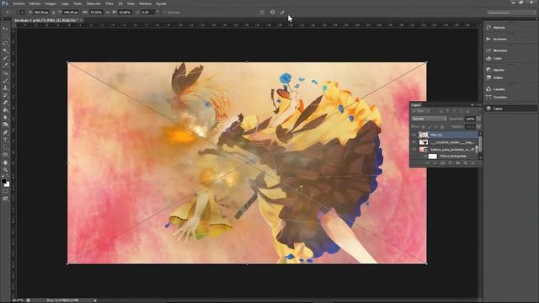Image resolution: width=539 pixels, height=303 pixels.
Task: Create new adjustment layer icon
Action: pos(450,162)
